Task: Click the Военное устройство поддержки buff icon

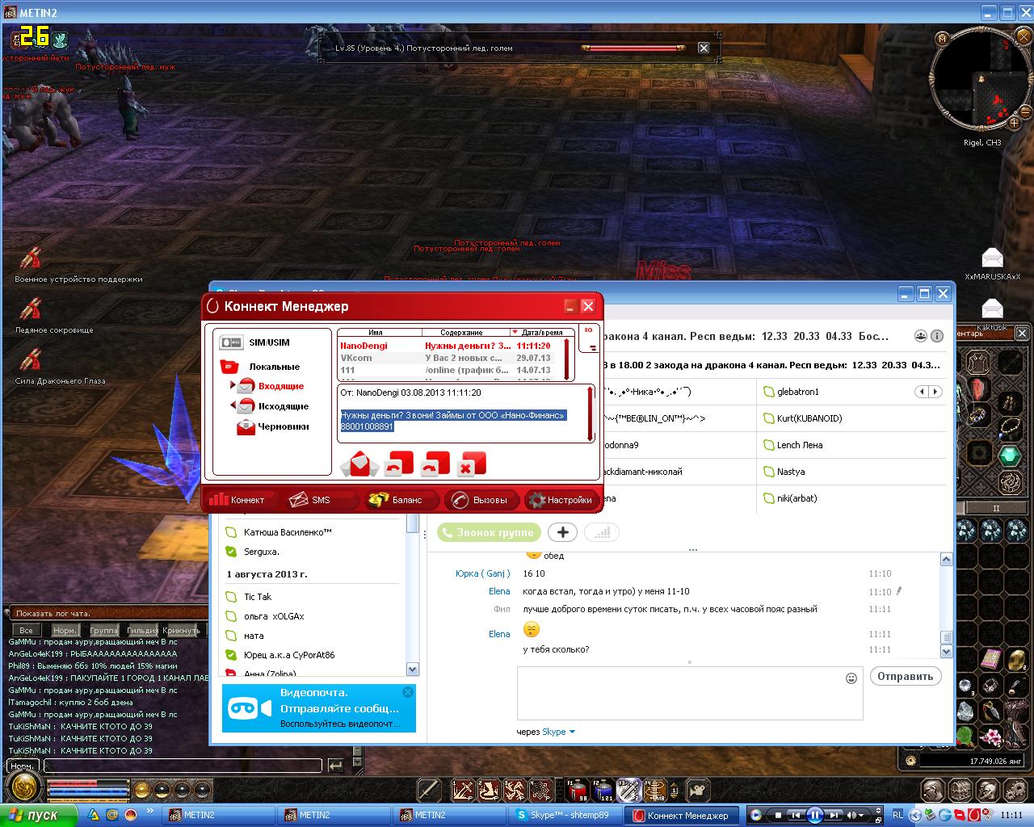Action: (31, 258)
